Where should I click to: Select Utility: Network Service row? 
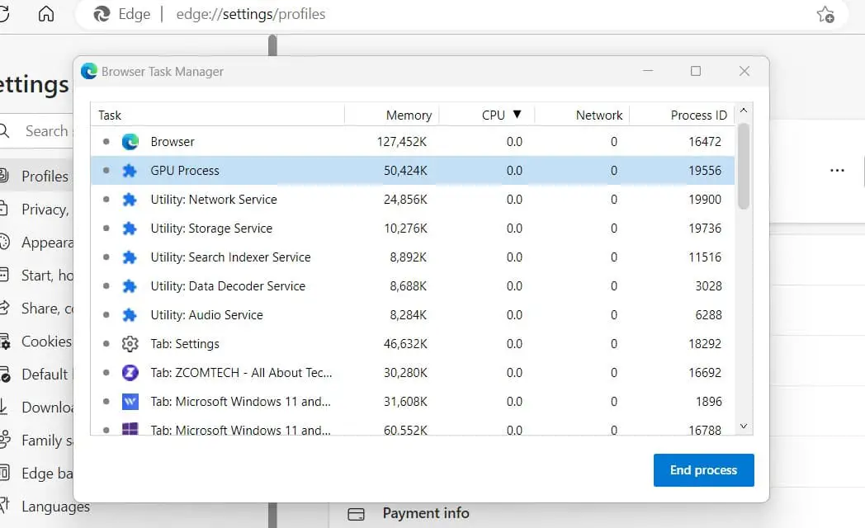(213, 200)
